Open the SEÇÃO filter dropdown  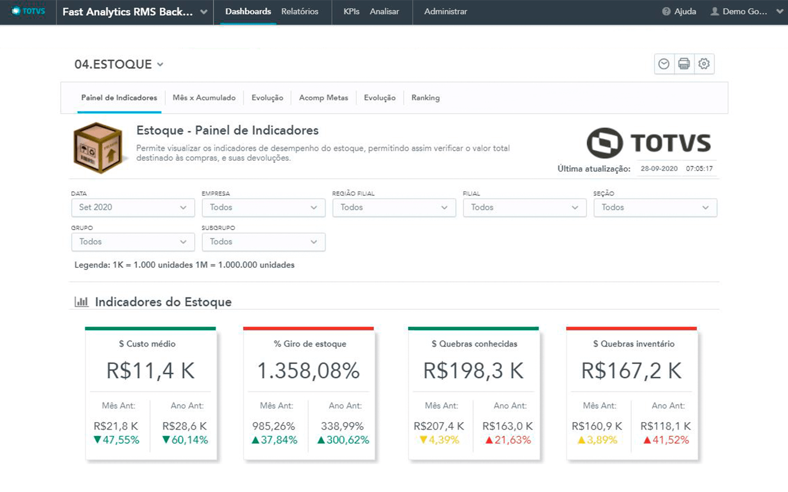point(655,208)
